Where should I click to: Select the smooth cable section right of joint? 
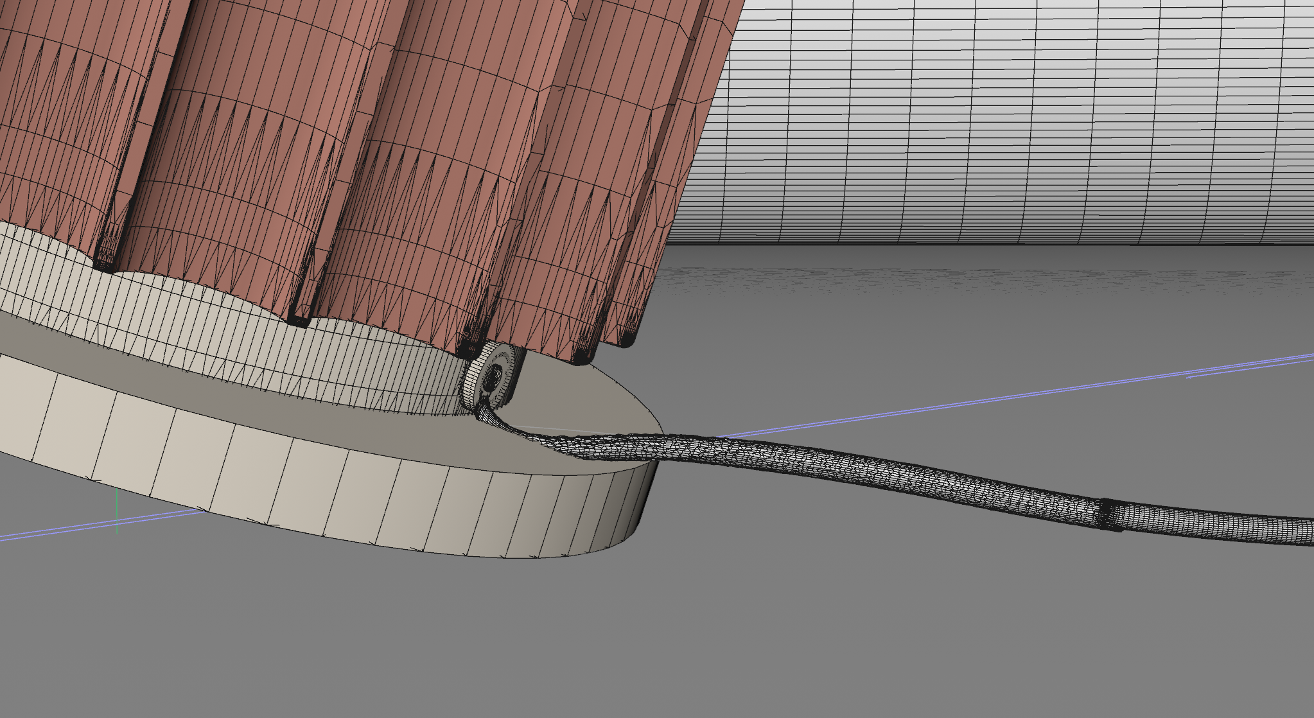click(1220, 527)
